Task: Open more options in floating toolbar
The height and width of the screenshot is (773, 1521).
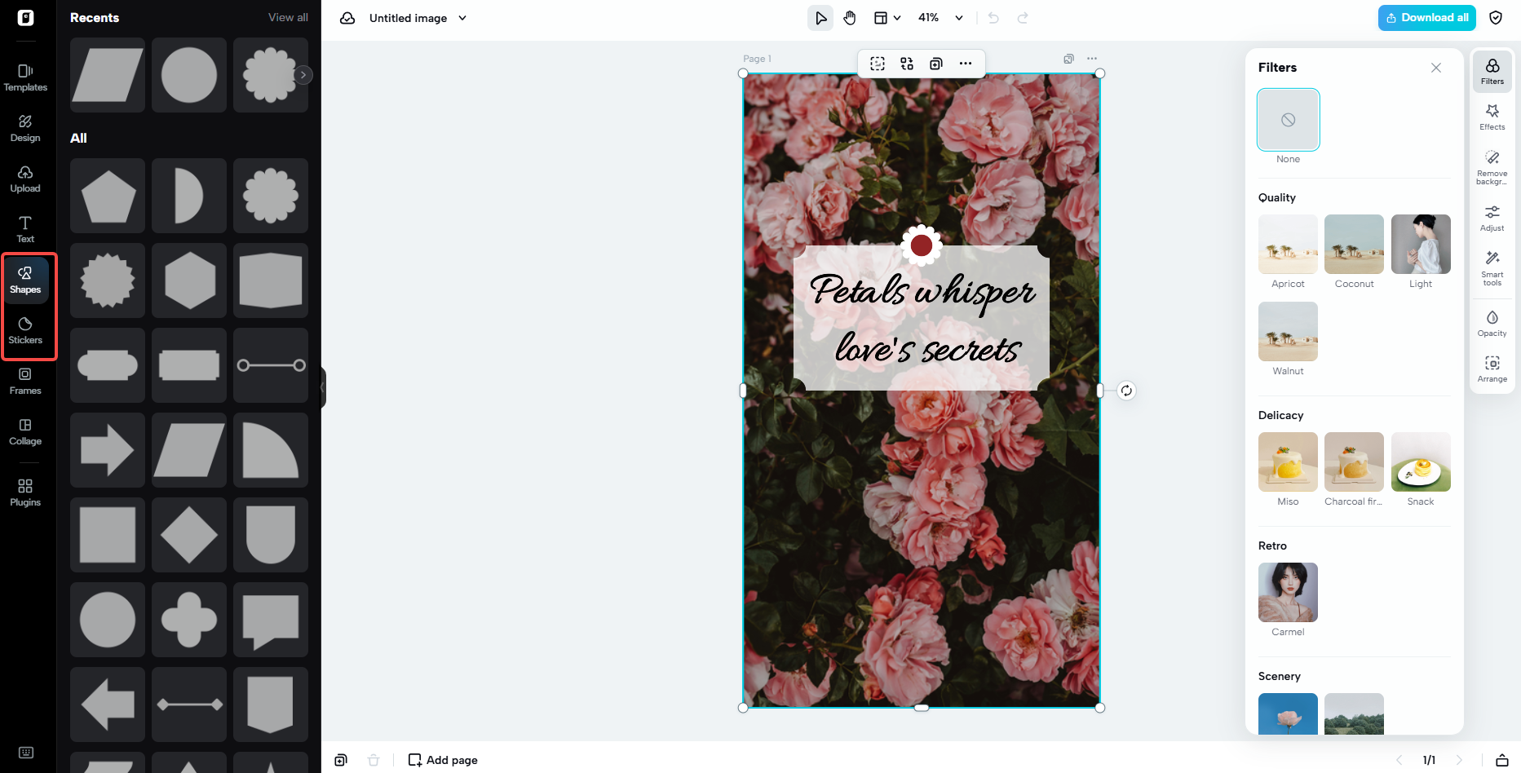Action: 966,64
